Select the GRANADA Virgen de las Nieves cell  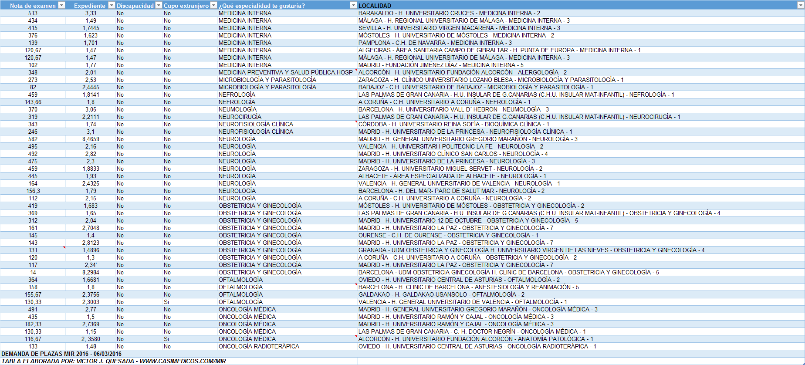click(x=581, y=250)
